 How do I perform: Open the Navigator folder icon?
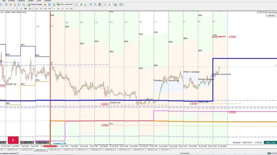(15, 5)
